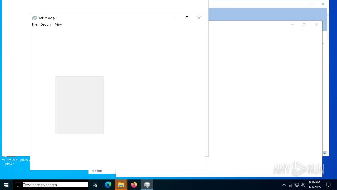
Task: Click the Cortana search circle icon
Action: pyautogui.click(x=18, y=185)
